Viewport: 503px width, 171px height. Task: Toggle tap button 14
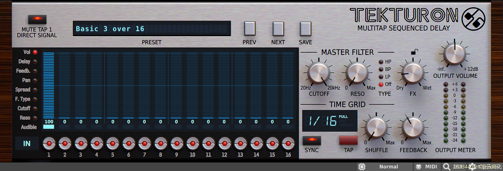[x=256, y=144]
